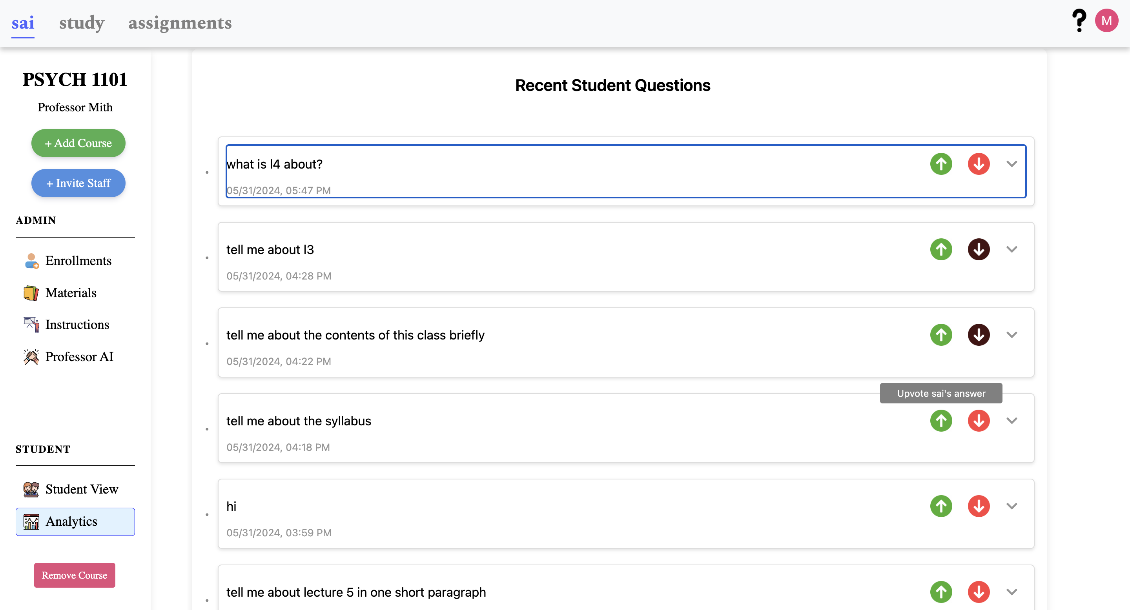The image size is (1130, 610).
Task: Downvote answer for 'what is l4 about?'
Action: 979,164
